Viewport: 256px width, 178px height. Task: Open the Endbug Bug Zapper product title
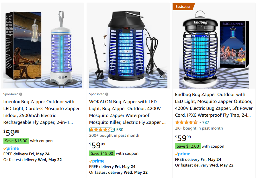pyautogui.click(x=214, y=105)
